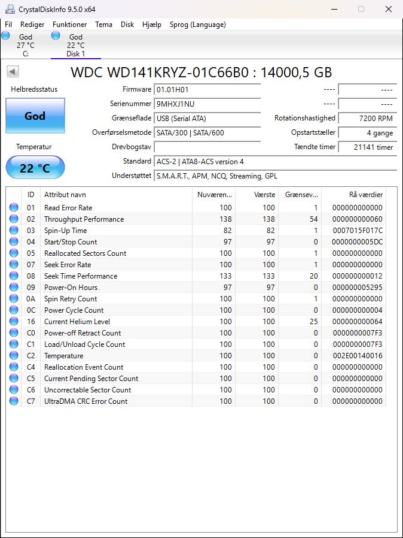Click the Overførselsmetode field SATA/300 | SATA/600
Image resolution: width=403 pixels, height=538 pixels.
(x=207, y=133)
